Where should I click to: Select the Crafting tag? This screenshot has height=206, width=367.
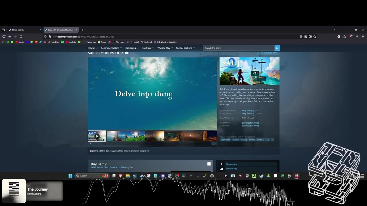pyautogui.click(x=260, y=140)
